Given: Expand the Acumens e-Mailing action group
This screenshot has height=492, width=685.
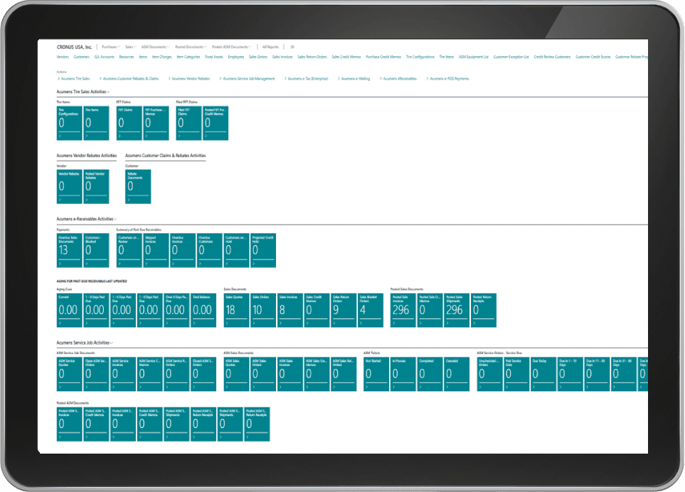Looking at the screenshot, I should (x=354, y=79).
